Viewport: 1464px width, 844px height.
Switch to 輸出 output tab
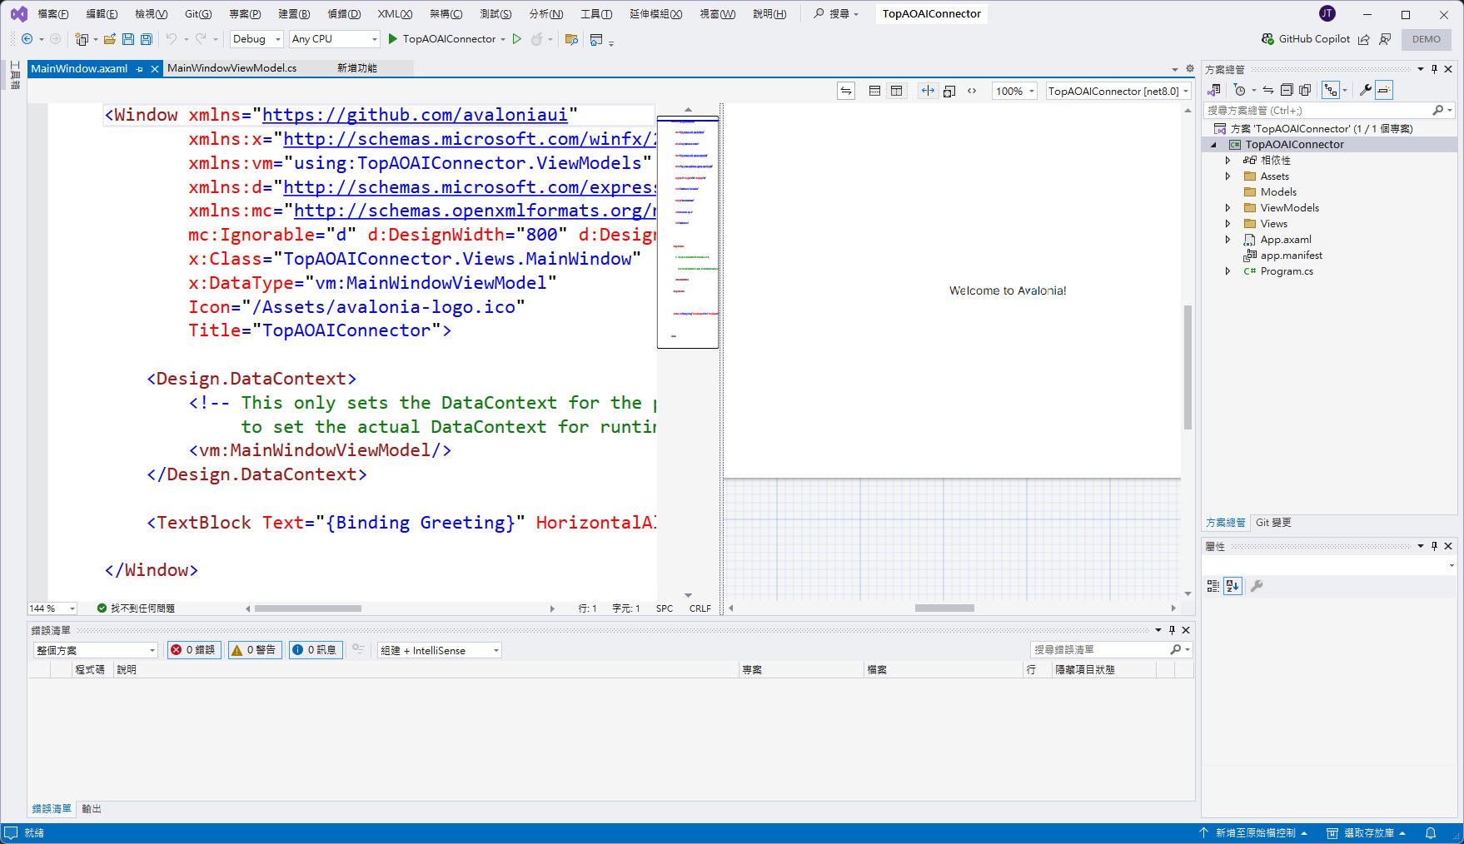pos(91,809)
